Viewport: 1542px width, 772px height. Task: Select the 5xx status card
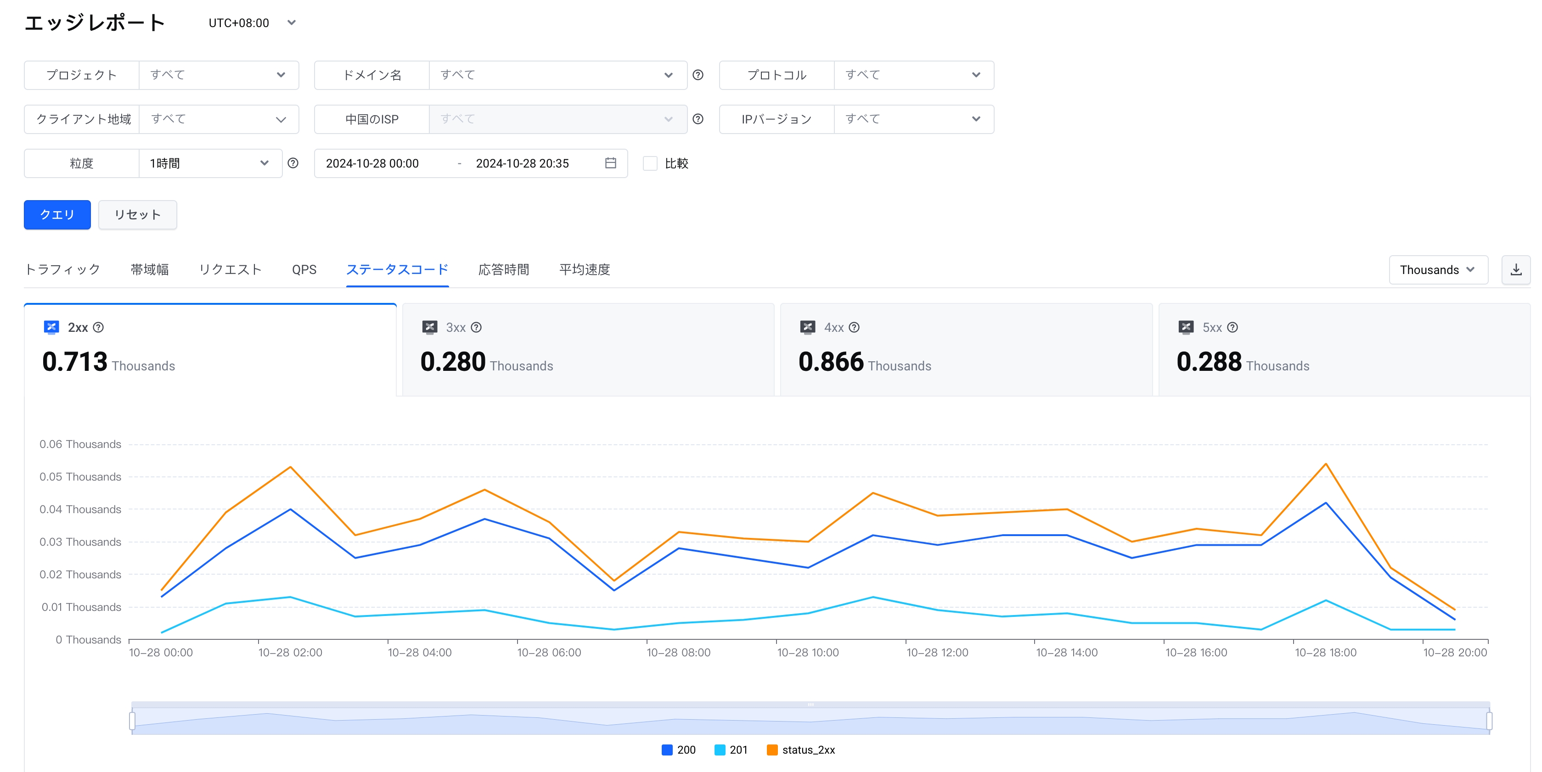pos(1345,349)
